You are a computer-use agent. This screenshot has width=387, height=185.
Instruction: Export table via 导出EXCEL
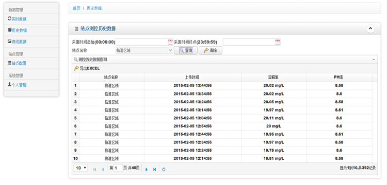click(x=87, y=68)
